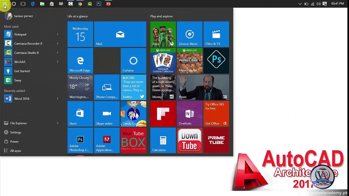This screenshot has height=196, width=349.
Task: Show hidden system tray icons
Action: 300,4
